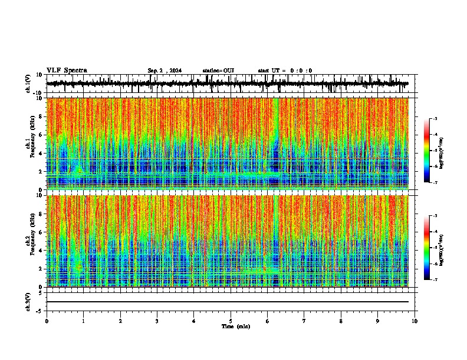Click the -7 label on ch.1 color scale
The image size is (467, 360).
435,182
